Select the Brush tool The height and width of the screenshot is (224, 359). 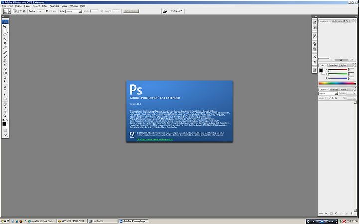pos(5,57)
